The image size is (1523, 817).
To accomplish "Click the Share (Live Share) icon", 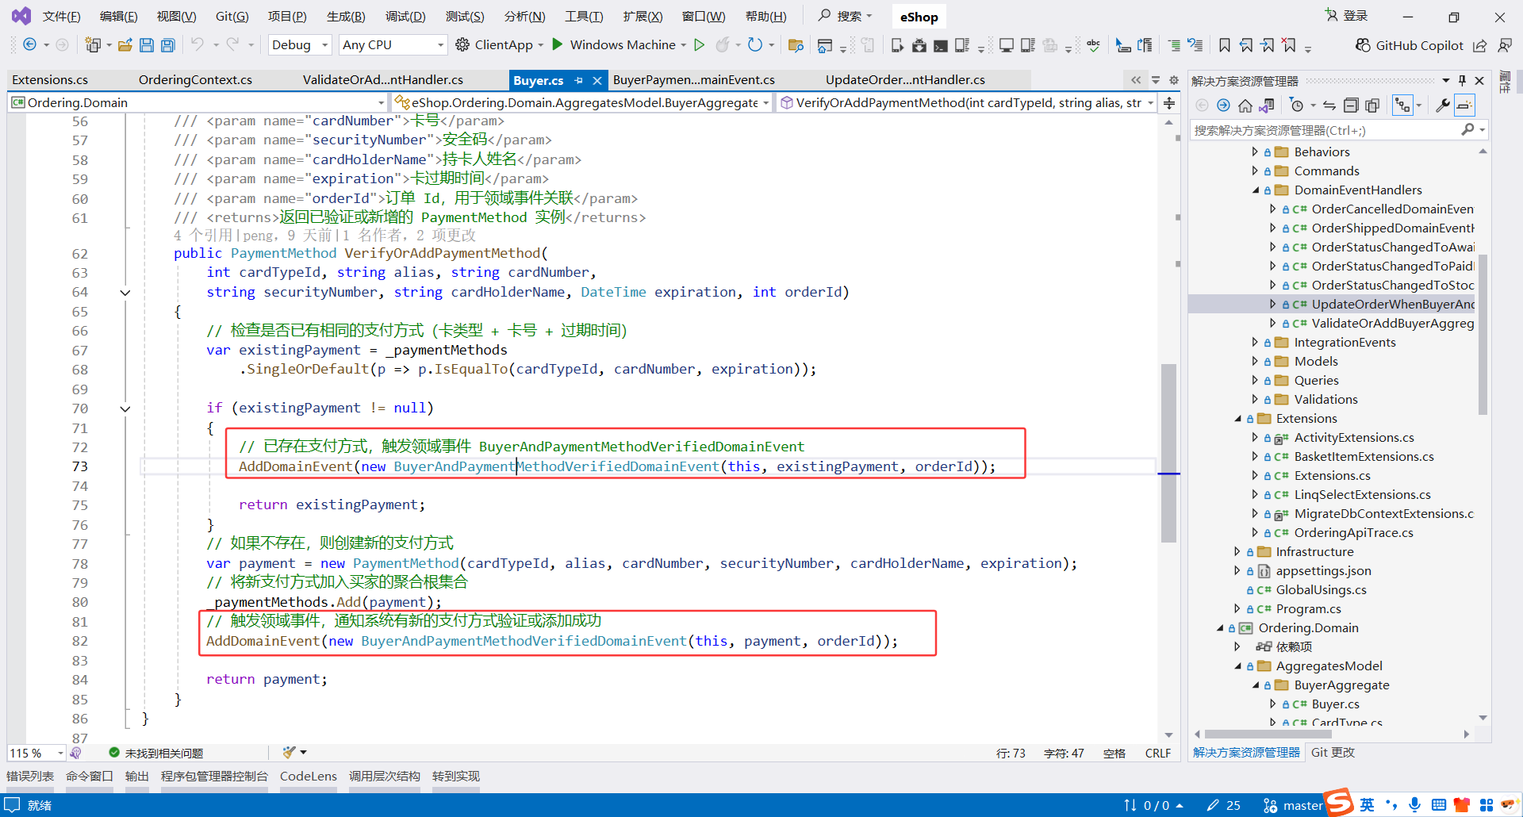I will tap(1480, 45).
